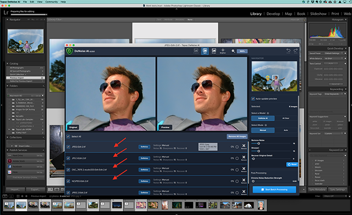This screenshot has height=215, width=352.
Task: Uncheck the DSC_7876 image checkbox
Action: click(x=68, y=170)
